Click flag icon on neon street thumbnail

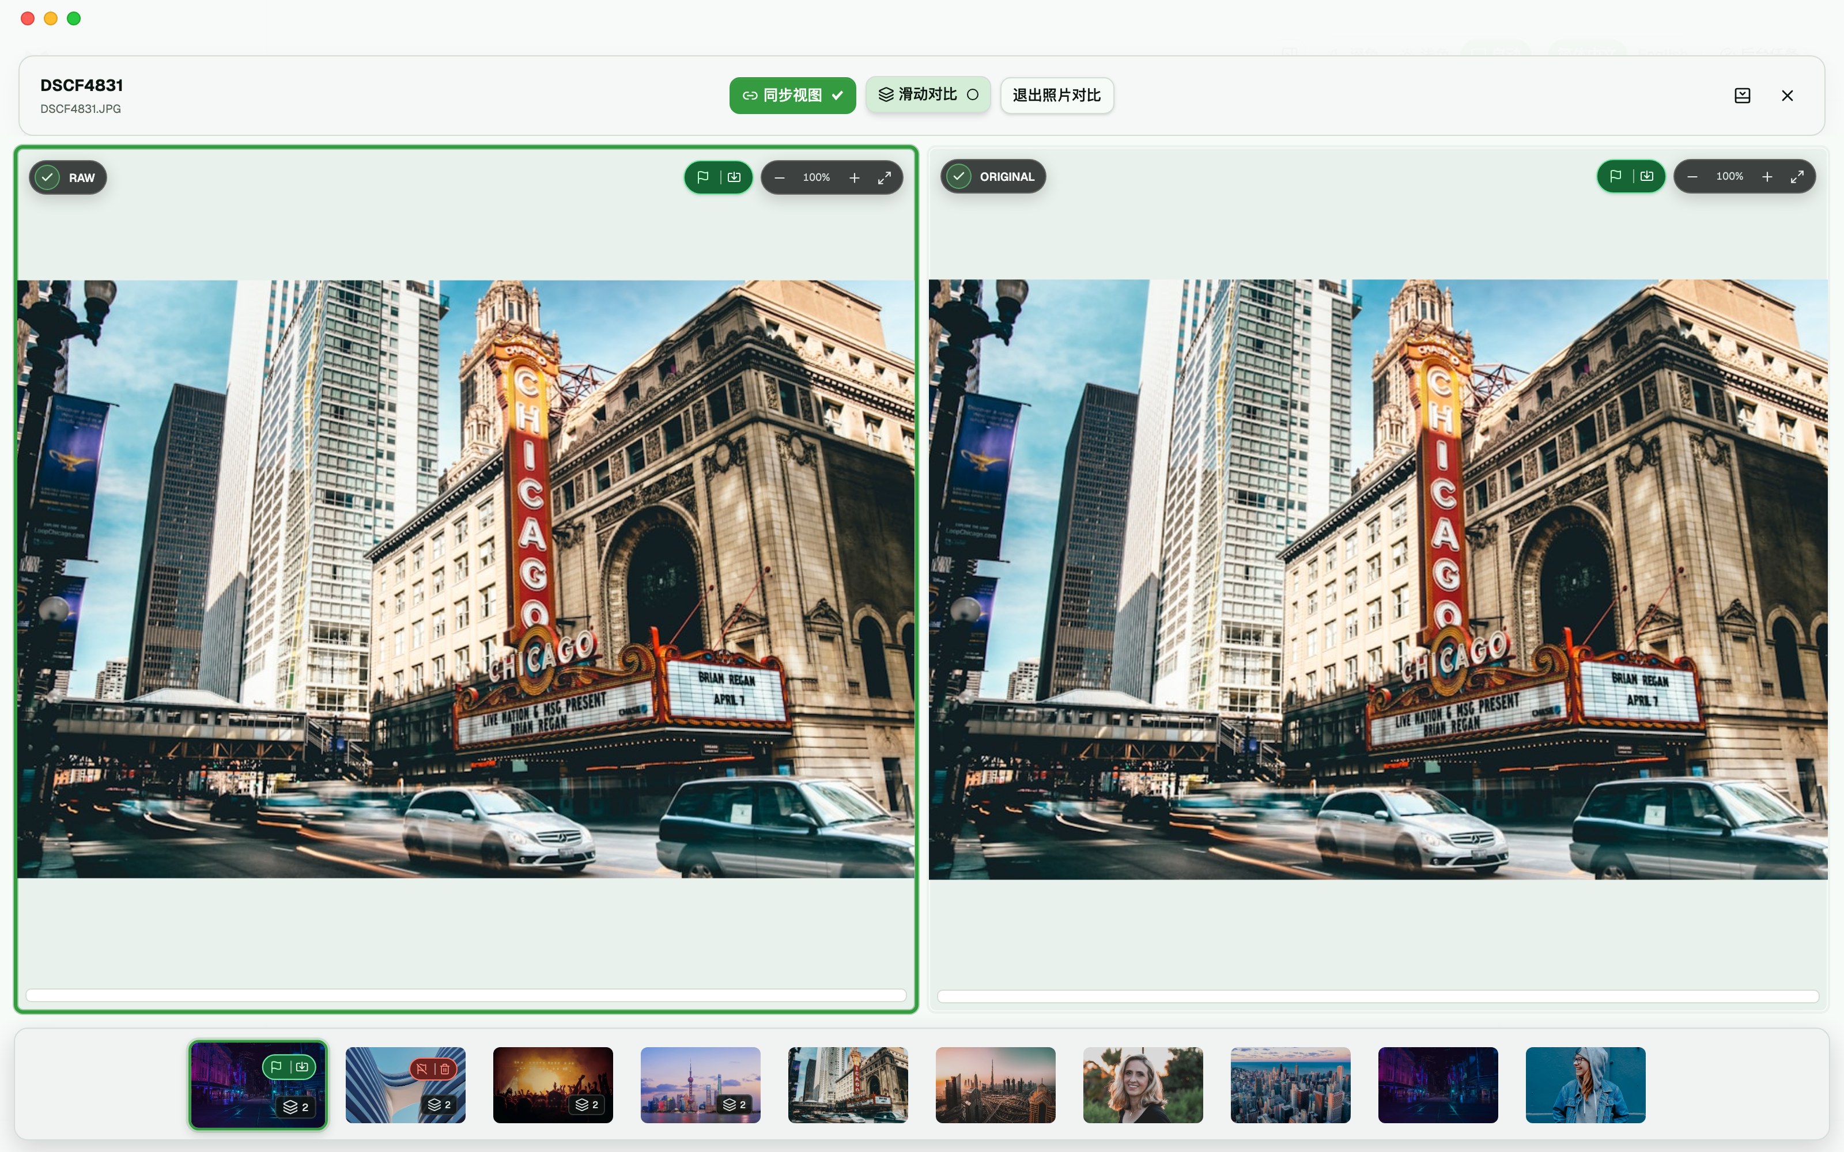click(277, 1067)
